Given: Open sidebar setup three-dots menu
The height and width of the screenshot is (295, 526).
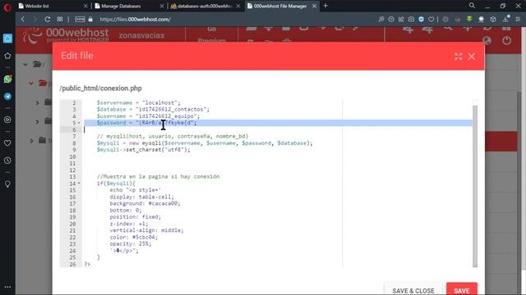Looking at the screenshot, I should pyautogui.click(x=7, y=287).
